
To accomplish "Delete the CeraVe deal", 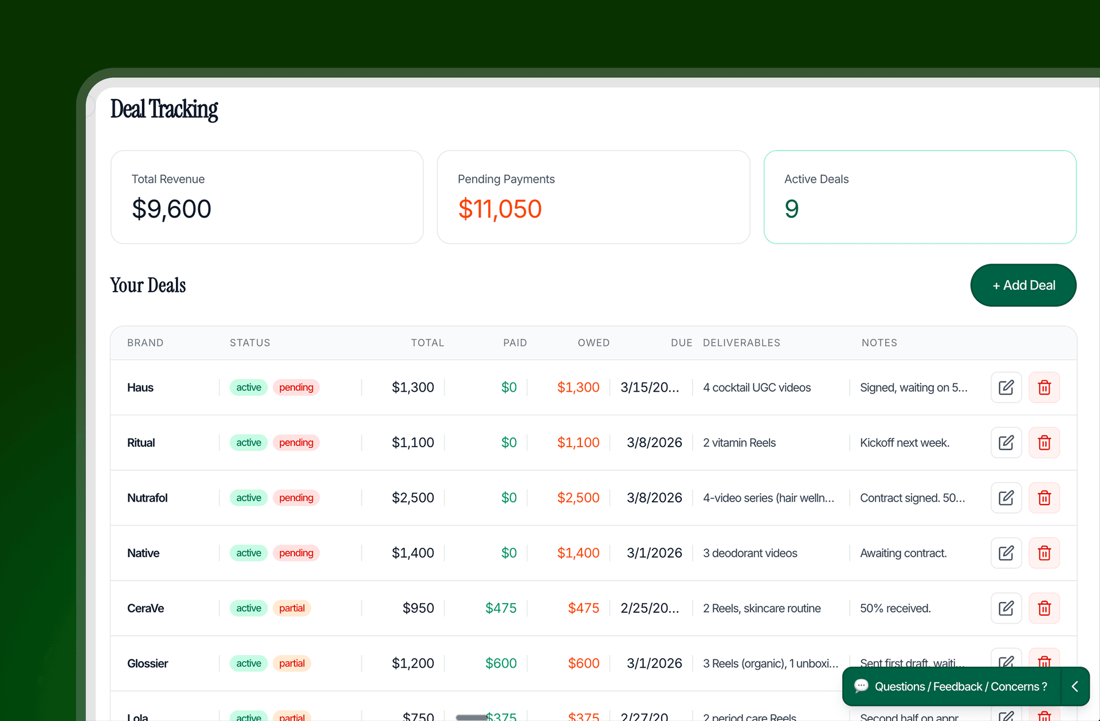I will click(1044, 608).
